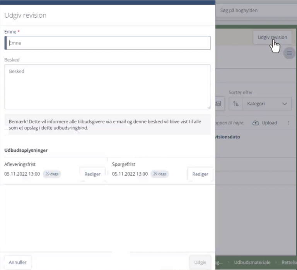Click the Udgiv revision button
Screen dimensions: 297x270
pyautogui.click(x=272, y=38)
